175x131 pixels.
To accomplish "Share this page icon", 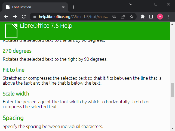I will click(x=123, y=17).
